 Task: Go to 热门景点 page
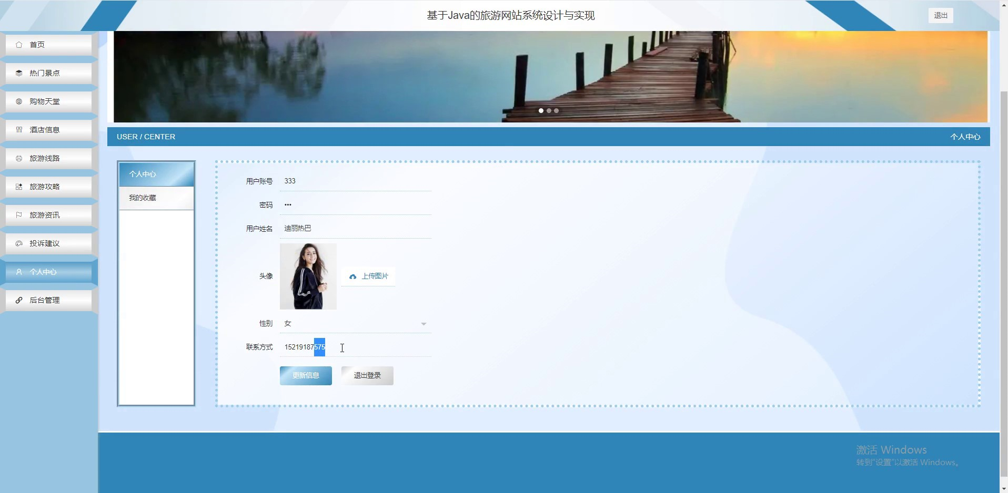48,73
